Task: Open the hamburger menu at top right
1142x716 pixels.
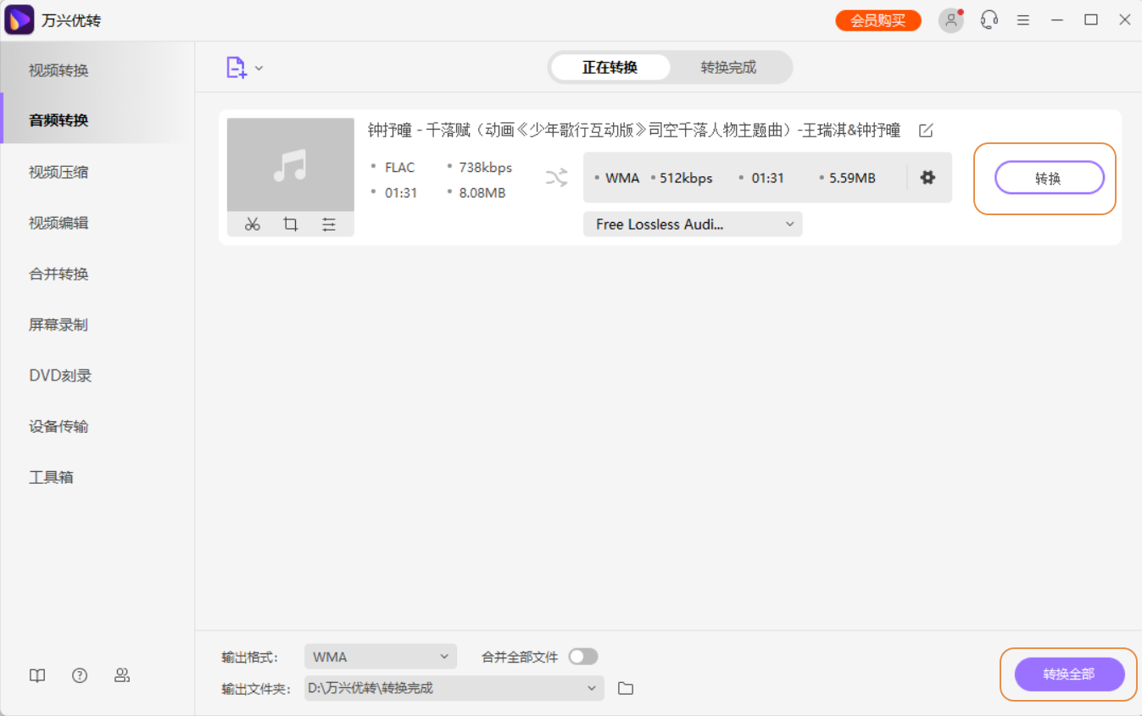Action: [x=1023, y=19]
